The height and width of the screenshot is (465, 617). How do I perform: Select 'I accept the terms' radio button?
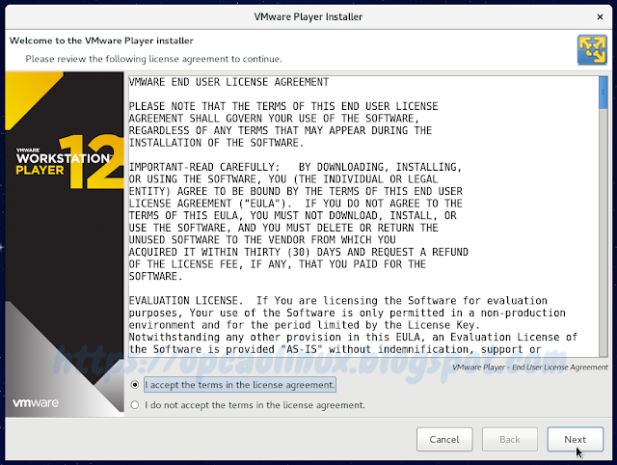click(x=135, y=385)
